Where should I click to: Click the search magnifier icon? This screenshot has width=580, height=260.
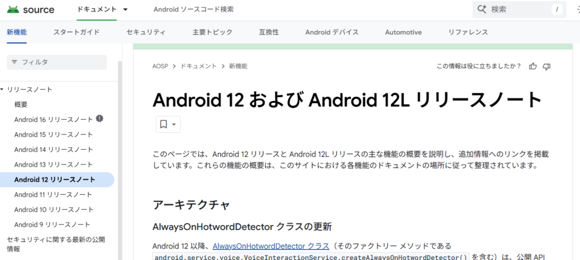(483, 10)
